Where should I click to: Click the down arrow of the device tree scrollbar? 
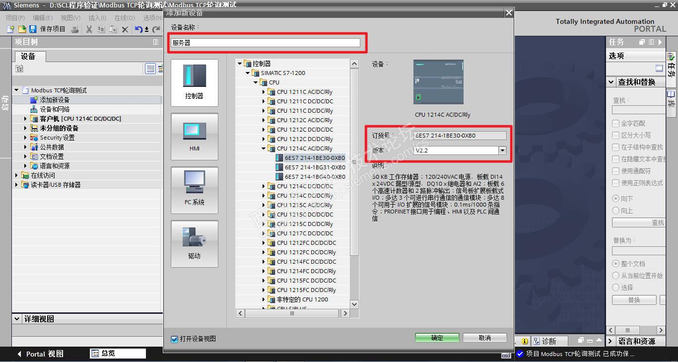(354, 304)
